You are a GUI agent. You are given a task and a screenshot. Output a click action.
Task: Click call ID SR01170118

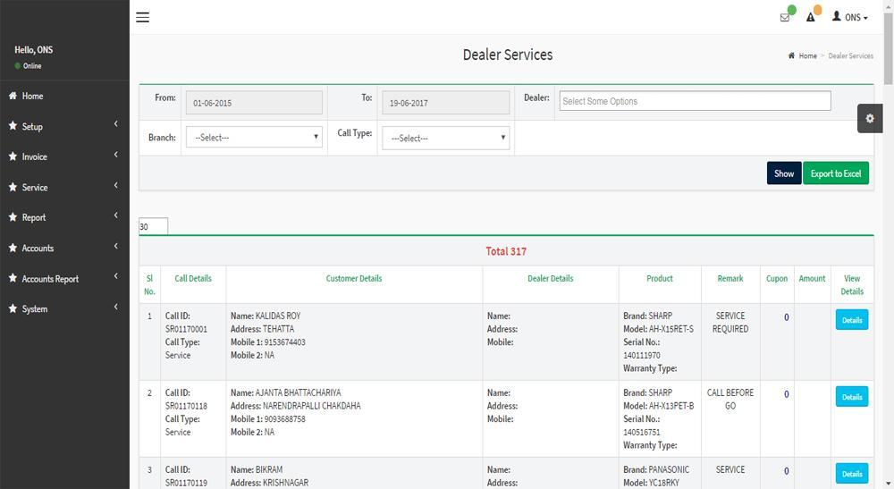186,406
